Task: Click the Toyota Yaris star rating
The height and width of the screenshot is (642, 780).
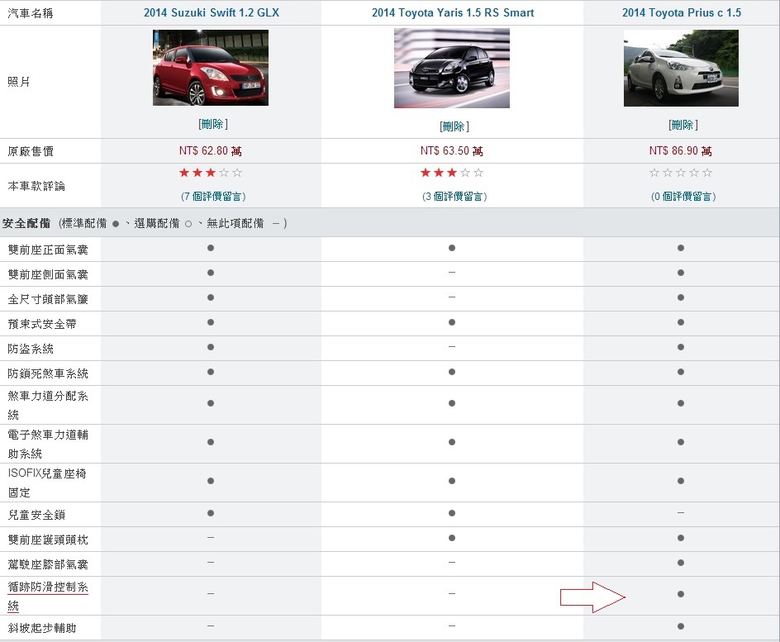Action: pyautogui.click(x=452, y=173)
